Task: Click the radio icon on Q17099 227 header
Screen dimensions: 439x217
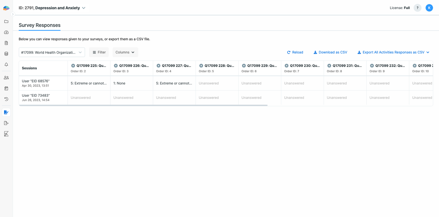Action: tap(158, 66)
